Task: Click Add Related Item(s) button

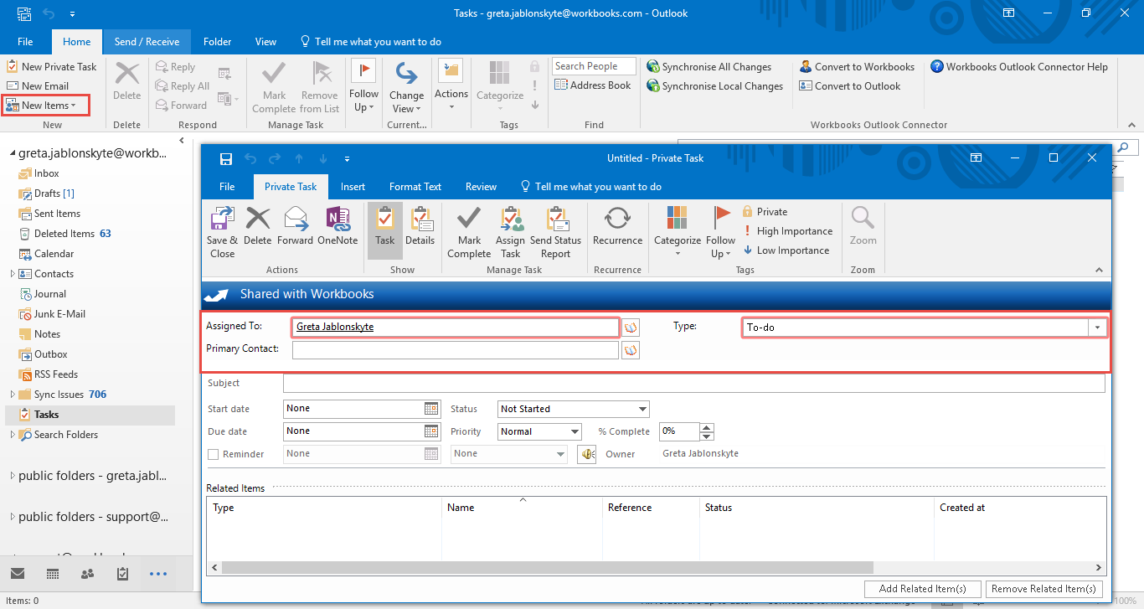Action: click(x=923, y=589)
